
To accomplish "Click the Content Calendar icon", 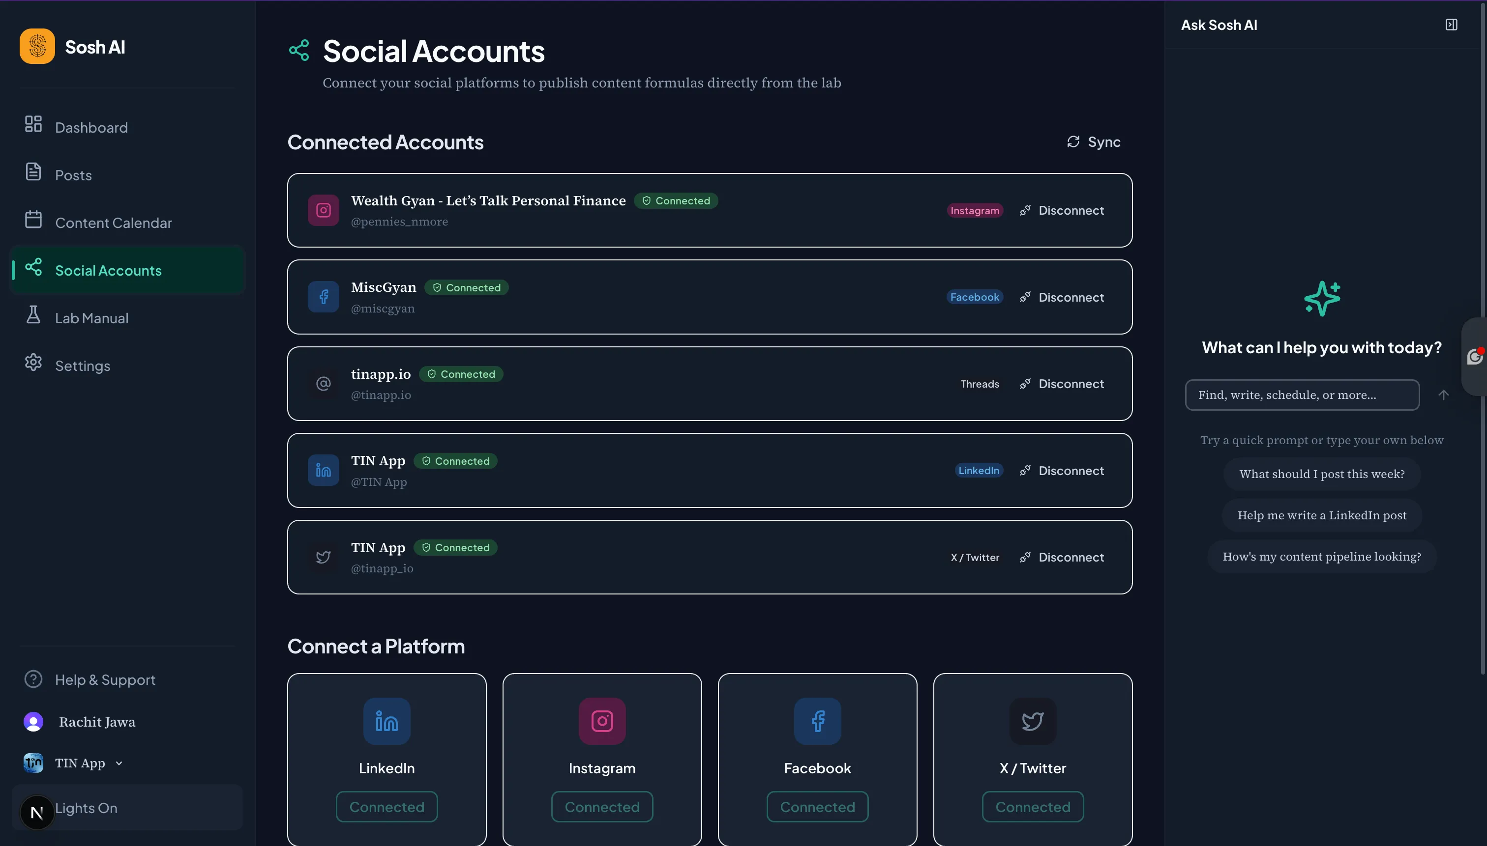I will pyautogui.click(x=33, y=219).
